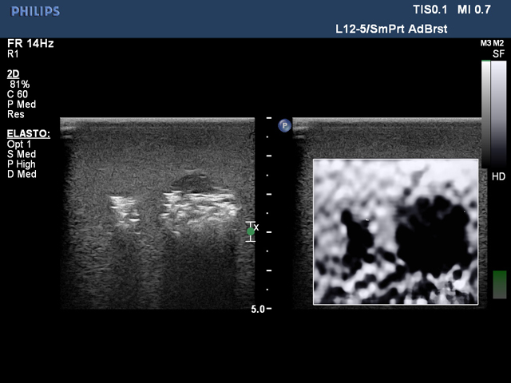Screen dimensions: 511x383
Task: Click the M2 elastography map label
Action: 498,43
